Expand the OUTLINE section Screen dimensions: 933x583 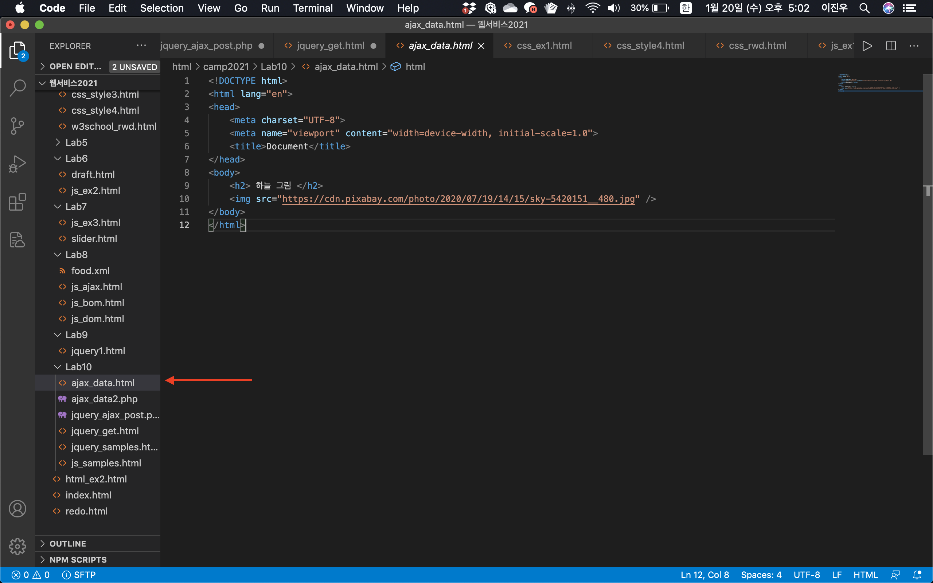[68, 543]
